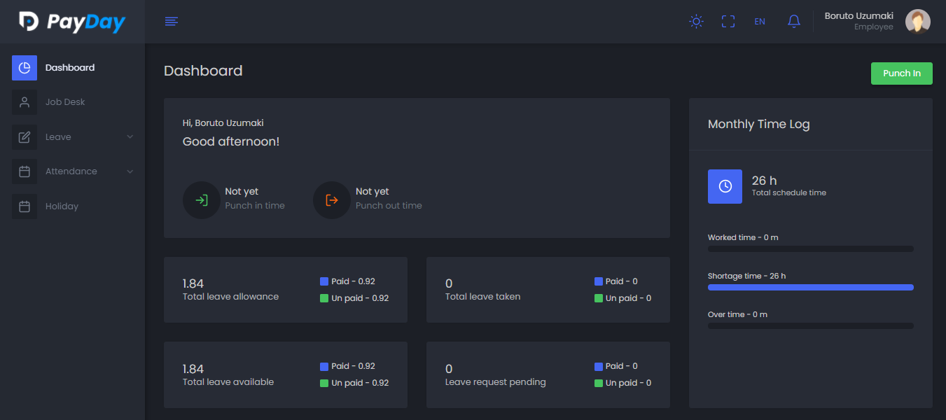
Task: Click green Un paid swatch in Total leave allowance
Action: coord(324,298)
